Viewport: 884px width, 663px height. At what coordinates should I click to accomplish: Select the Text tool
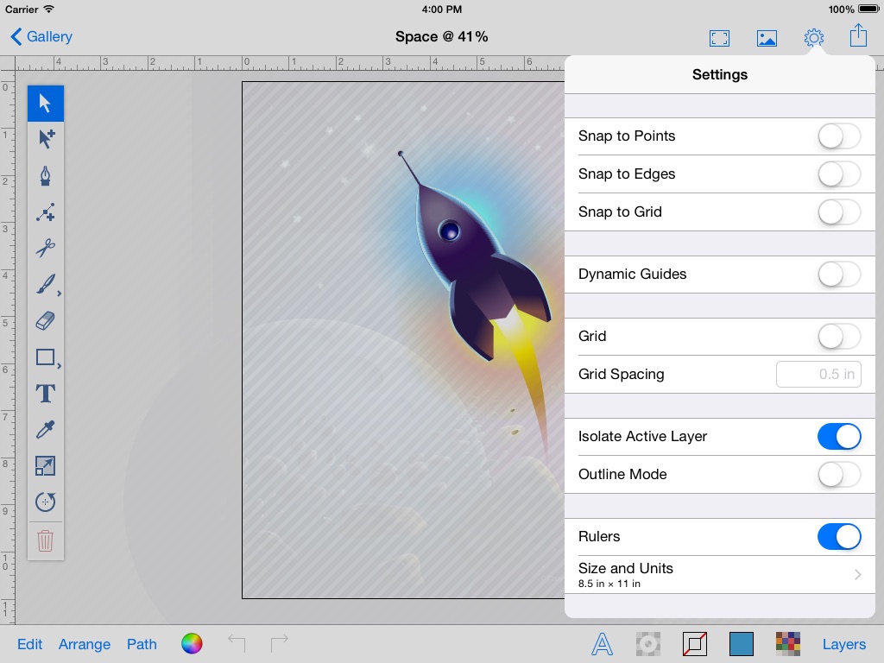pyautogui.click(x=45, y=394)
